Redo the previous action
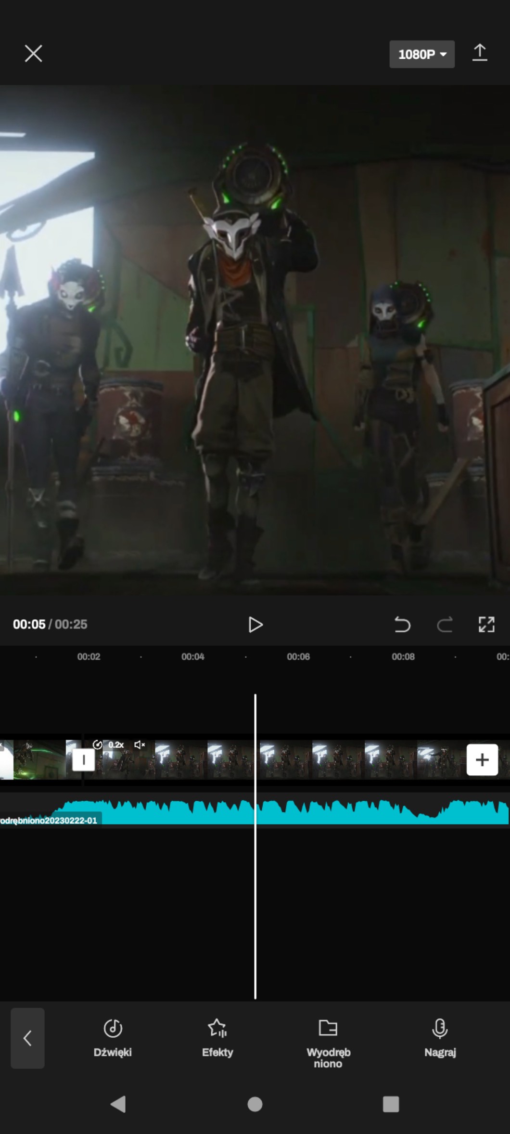This screenshot has height=1134, width=510. coord(445,625)
